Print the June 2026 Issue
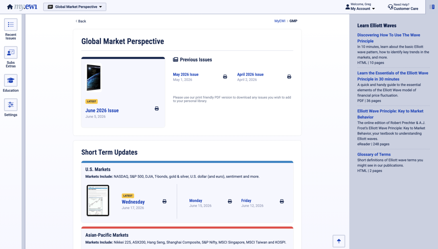Image resolution: width=438 pixels, height=249 pixels. click(x=157, y=109)
